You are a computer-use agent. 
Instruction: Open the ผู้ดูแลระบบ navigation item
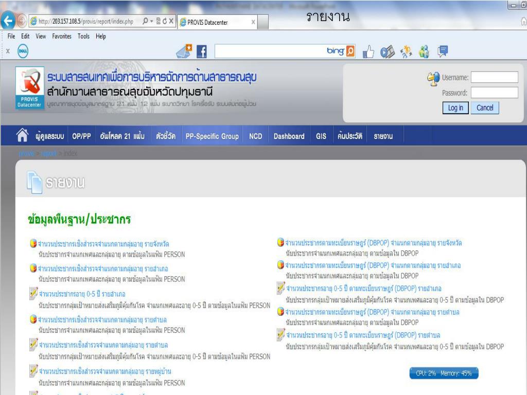click(50, 136)
